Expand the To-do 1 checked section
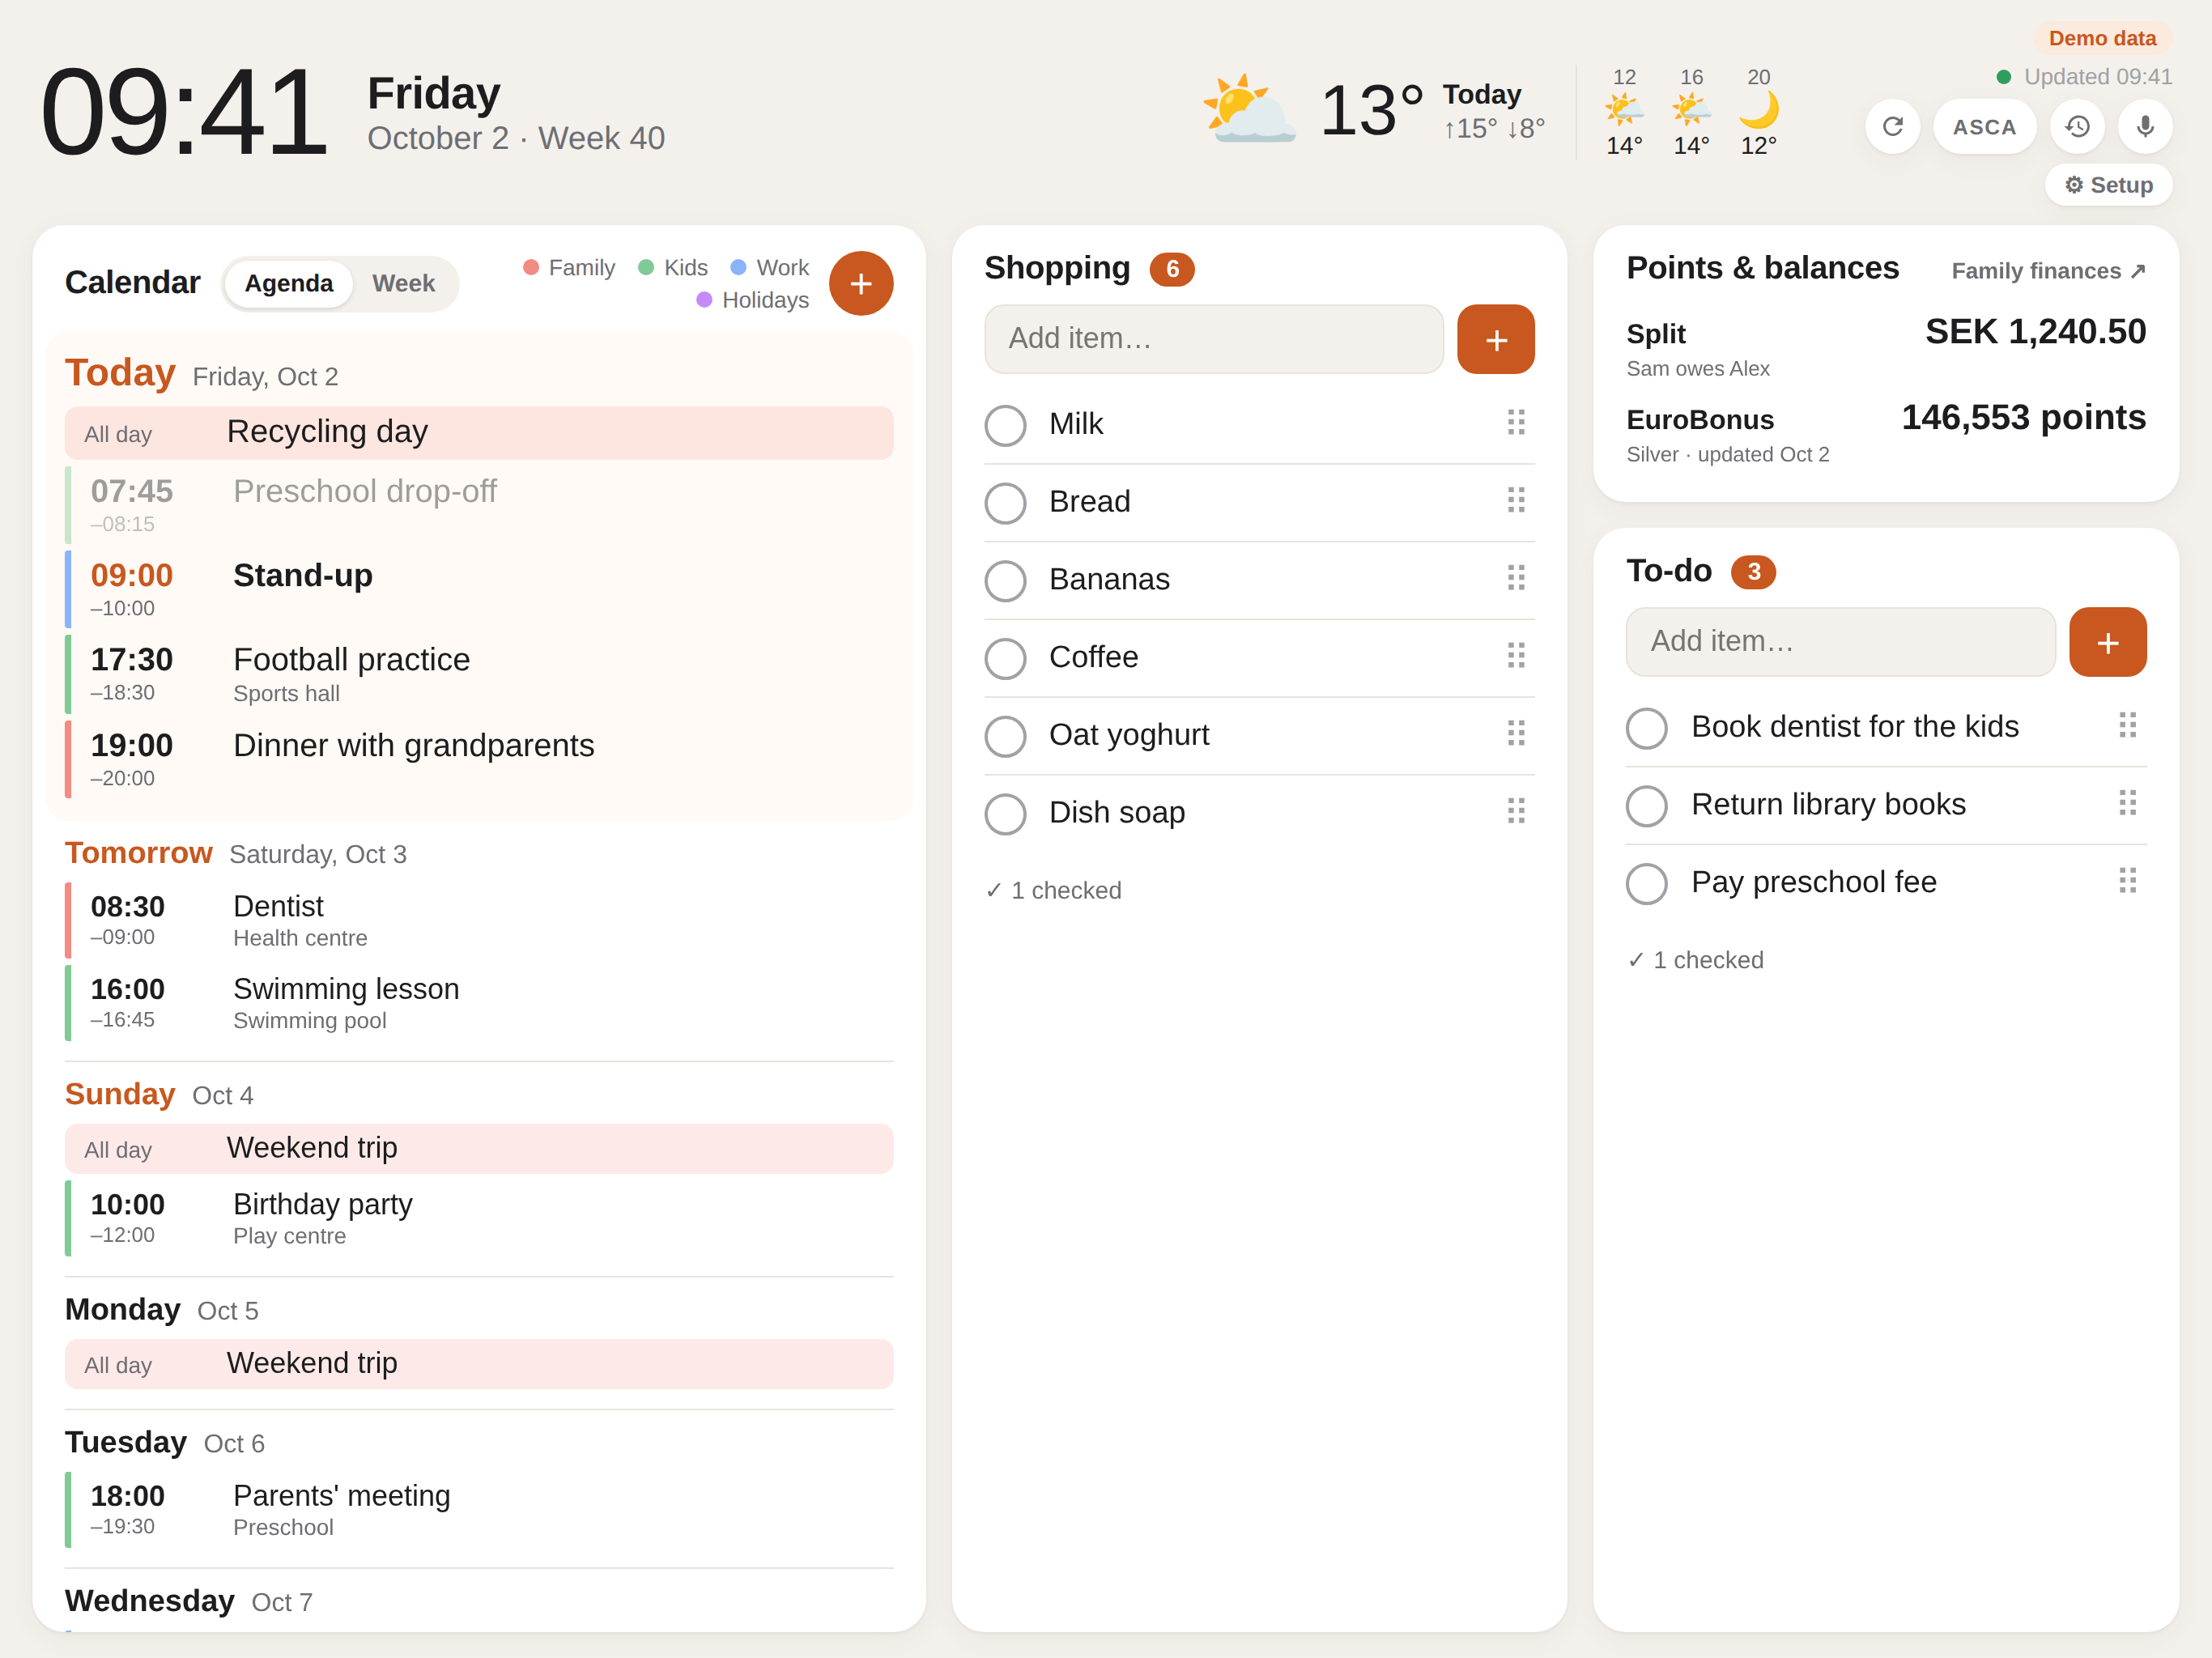The image size is (2212, 1658). (x=1695, y=960)
